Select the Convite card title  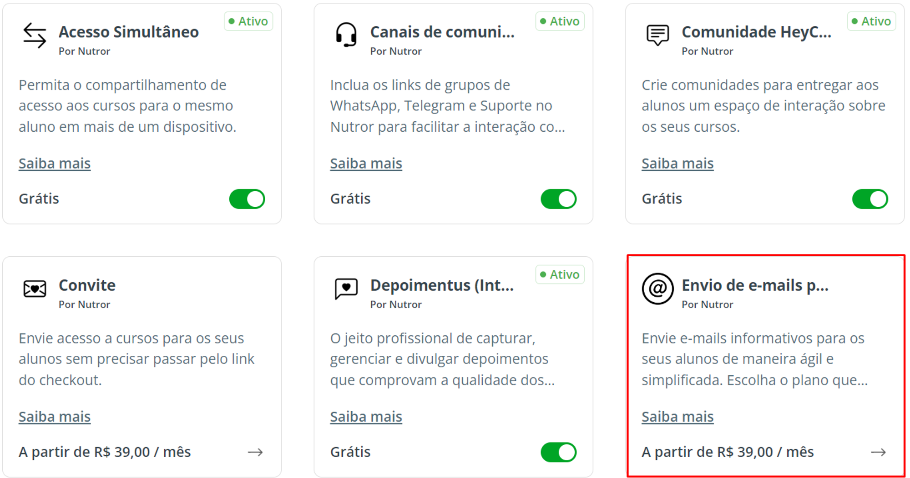[x=87, y=285]
